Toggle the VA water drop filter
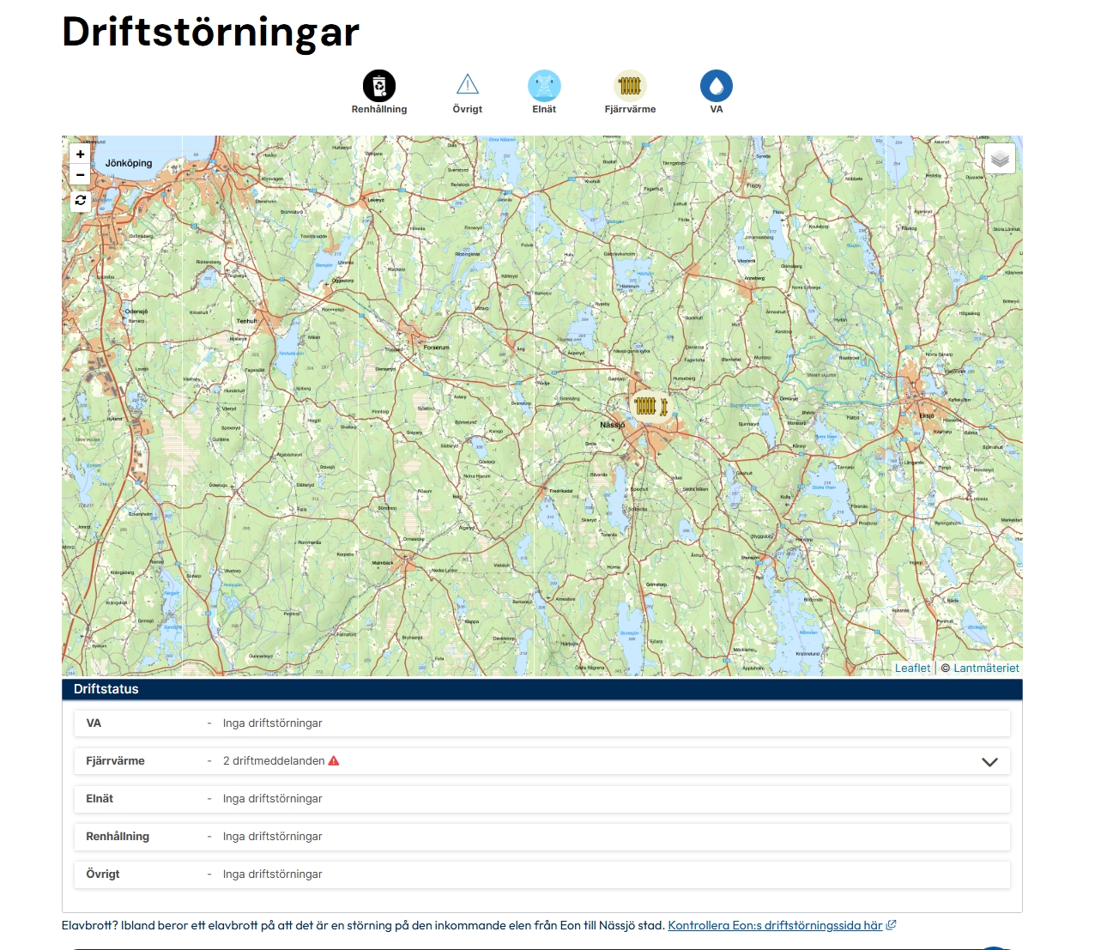This screenshot has height=950, width=1119. 717,86
